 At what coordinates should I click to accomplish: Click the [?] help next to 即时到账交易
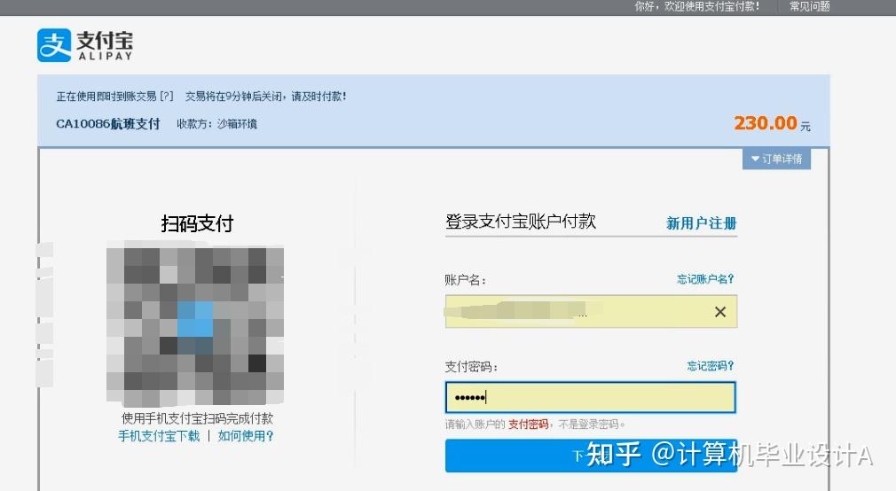(166, 96)
